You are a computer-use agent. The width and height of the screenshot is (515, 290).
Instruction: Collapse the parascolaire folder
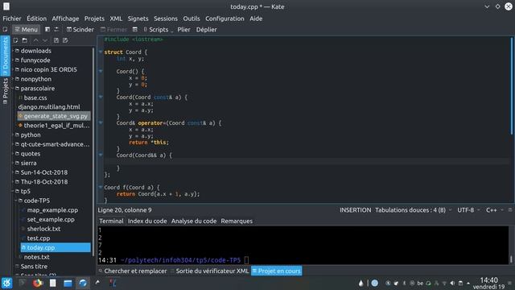click(13, 89)
